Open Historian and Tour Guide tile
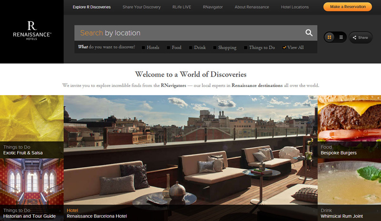 32,190
